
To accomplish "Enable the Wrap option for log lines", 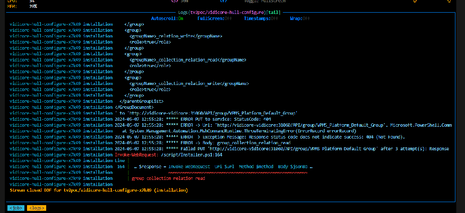I will coord(299,19).
